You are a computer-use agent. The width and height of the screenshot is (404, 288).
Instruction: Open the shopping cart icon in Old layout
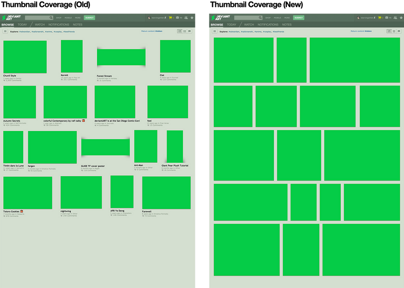pos(170,17)
